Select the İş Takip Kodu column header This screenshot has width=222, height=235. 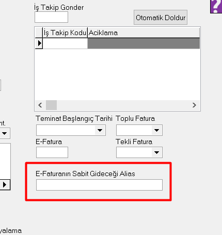65,33
